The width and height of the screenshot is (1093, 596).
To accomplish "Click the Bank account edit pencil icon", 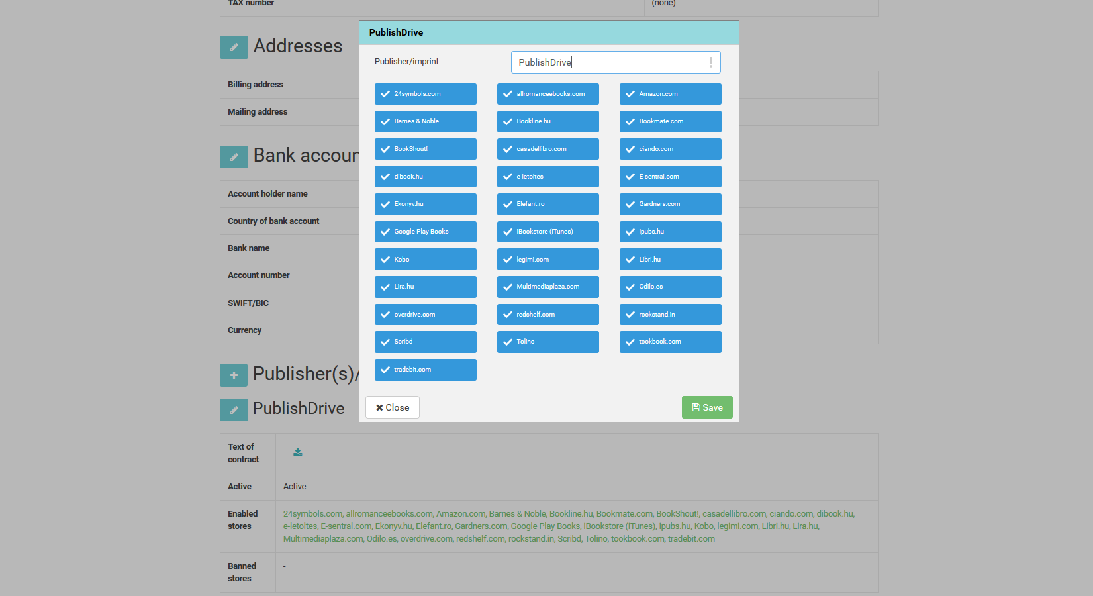I will (234, 157).
